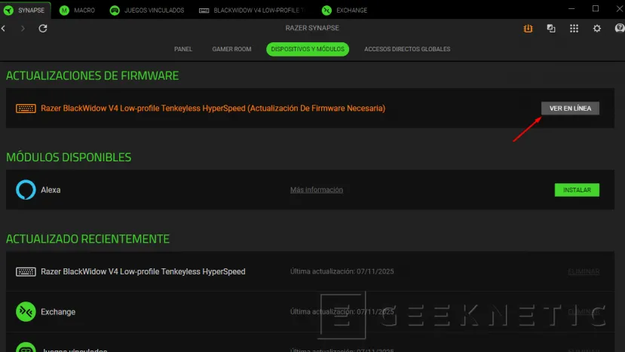Click the Alexa module name
The height and width of the screenshot is (352, 625).
tap(51, 190)
